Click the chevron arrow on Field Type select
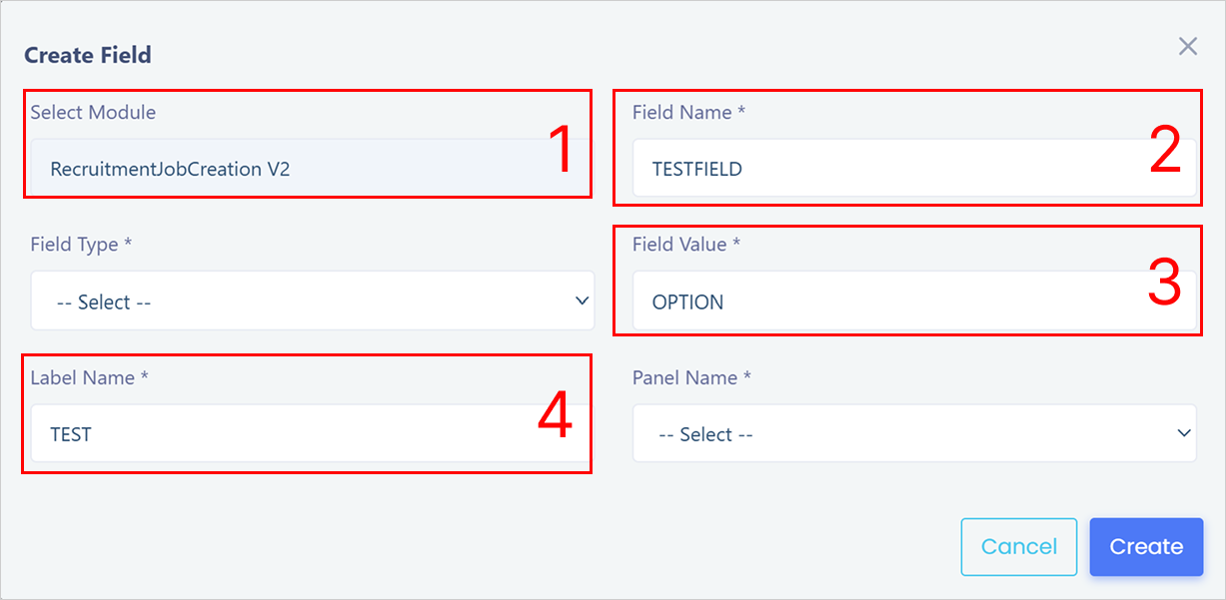1226x600 pixels. pyautogui.click(x=583, y=300)
